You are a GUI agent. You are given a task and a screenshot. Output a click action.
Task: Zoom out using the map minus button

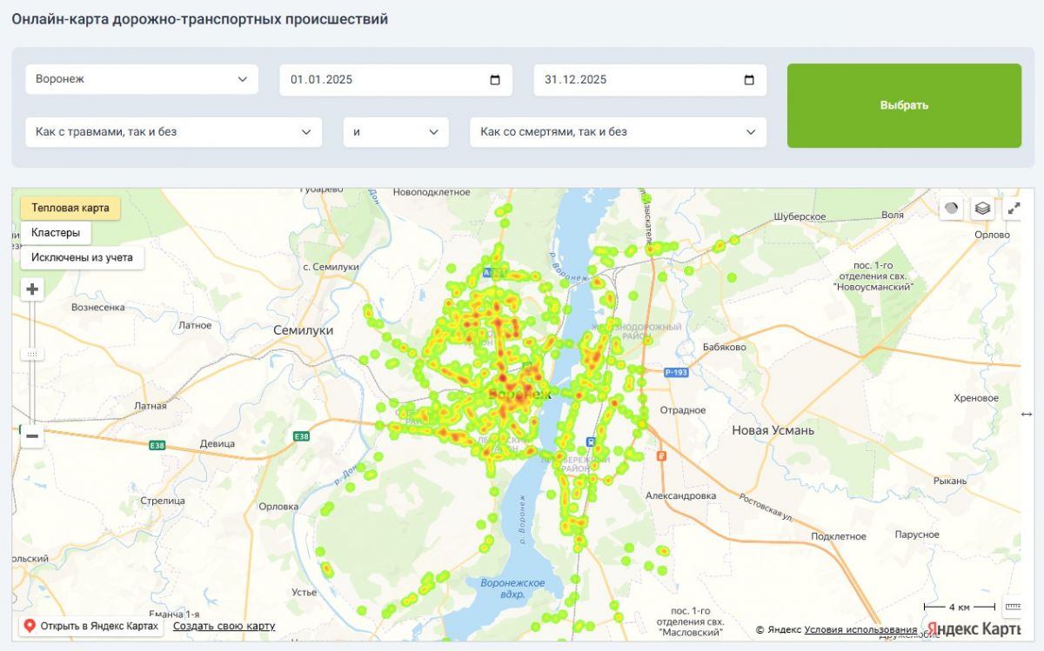pyautogui.click(x=32, y=435)
